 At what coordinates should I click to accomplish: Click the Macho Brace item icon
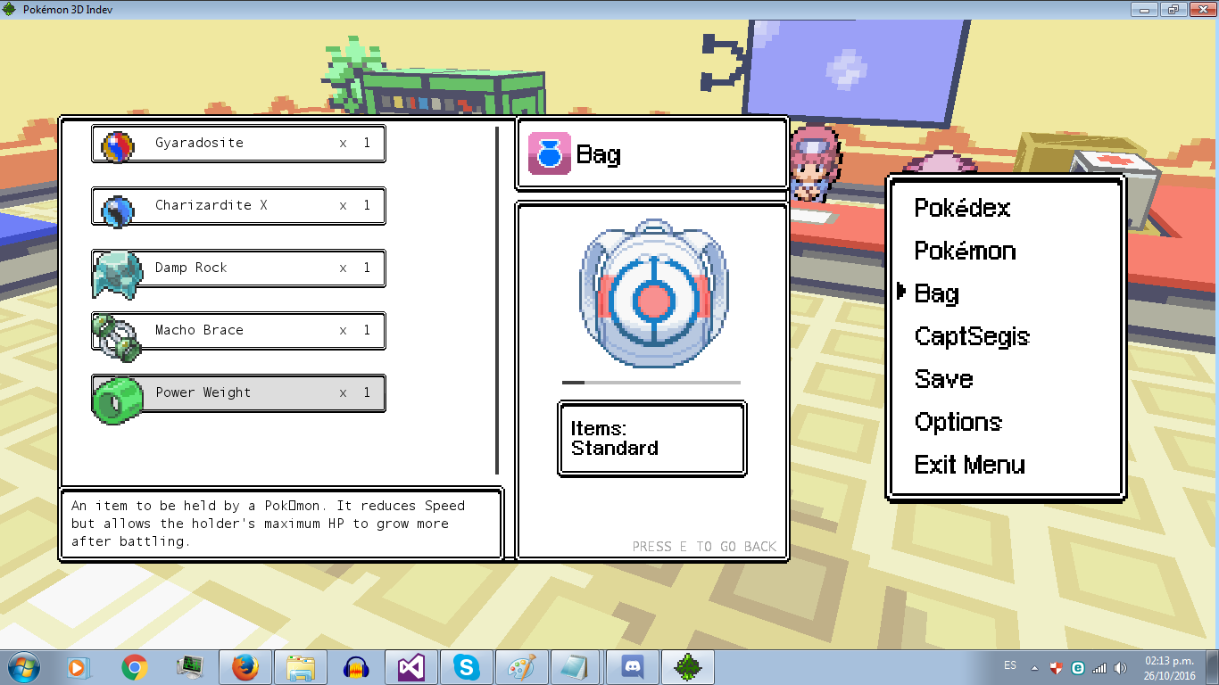(117, 335)
